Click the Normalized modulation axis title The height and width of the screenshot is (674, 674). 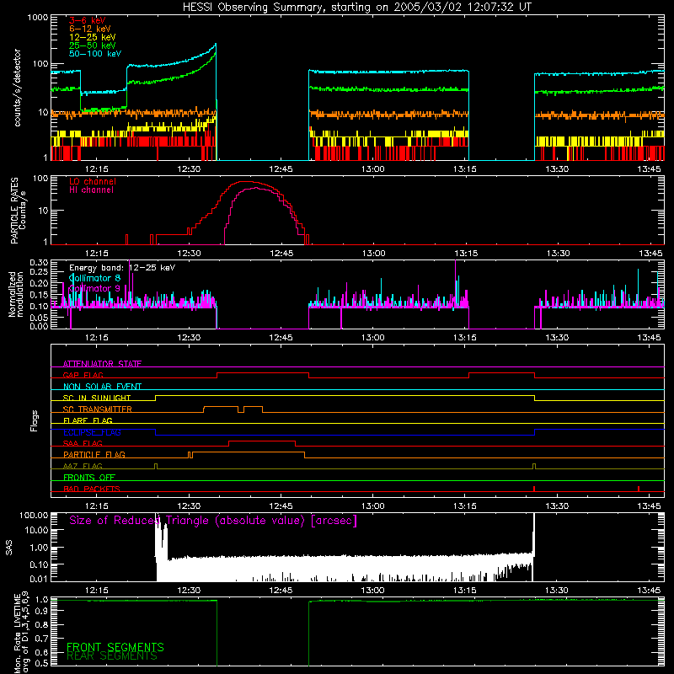tap(16, 294)
